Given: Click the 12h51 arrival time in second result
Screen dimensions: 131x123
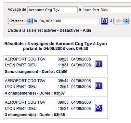Looking at the screenshot, I should click(63, 87).
